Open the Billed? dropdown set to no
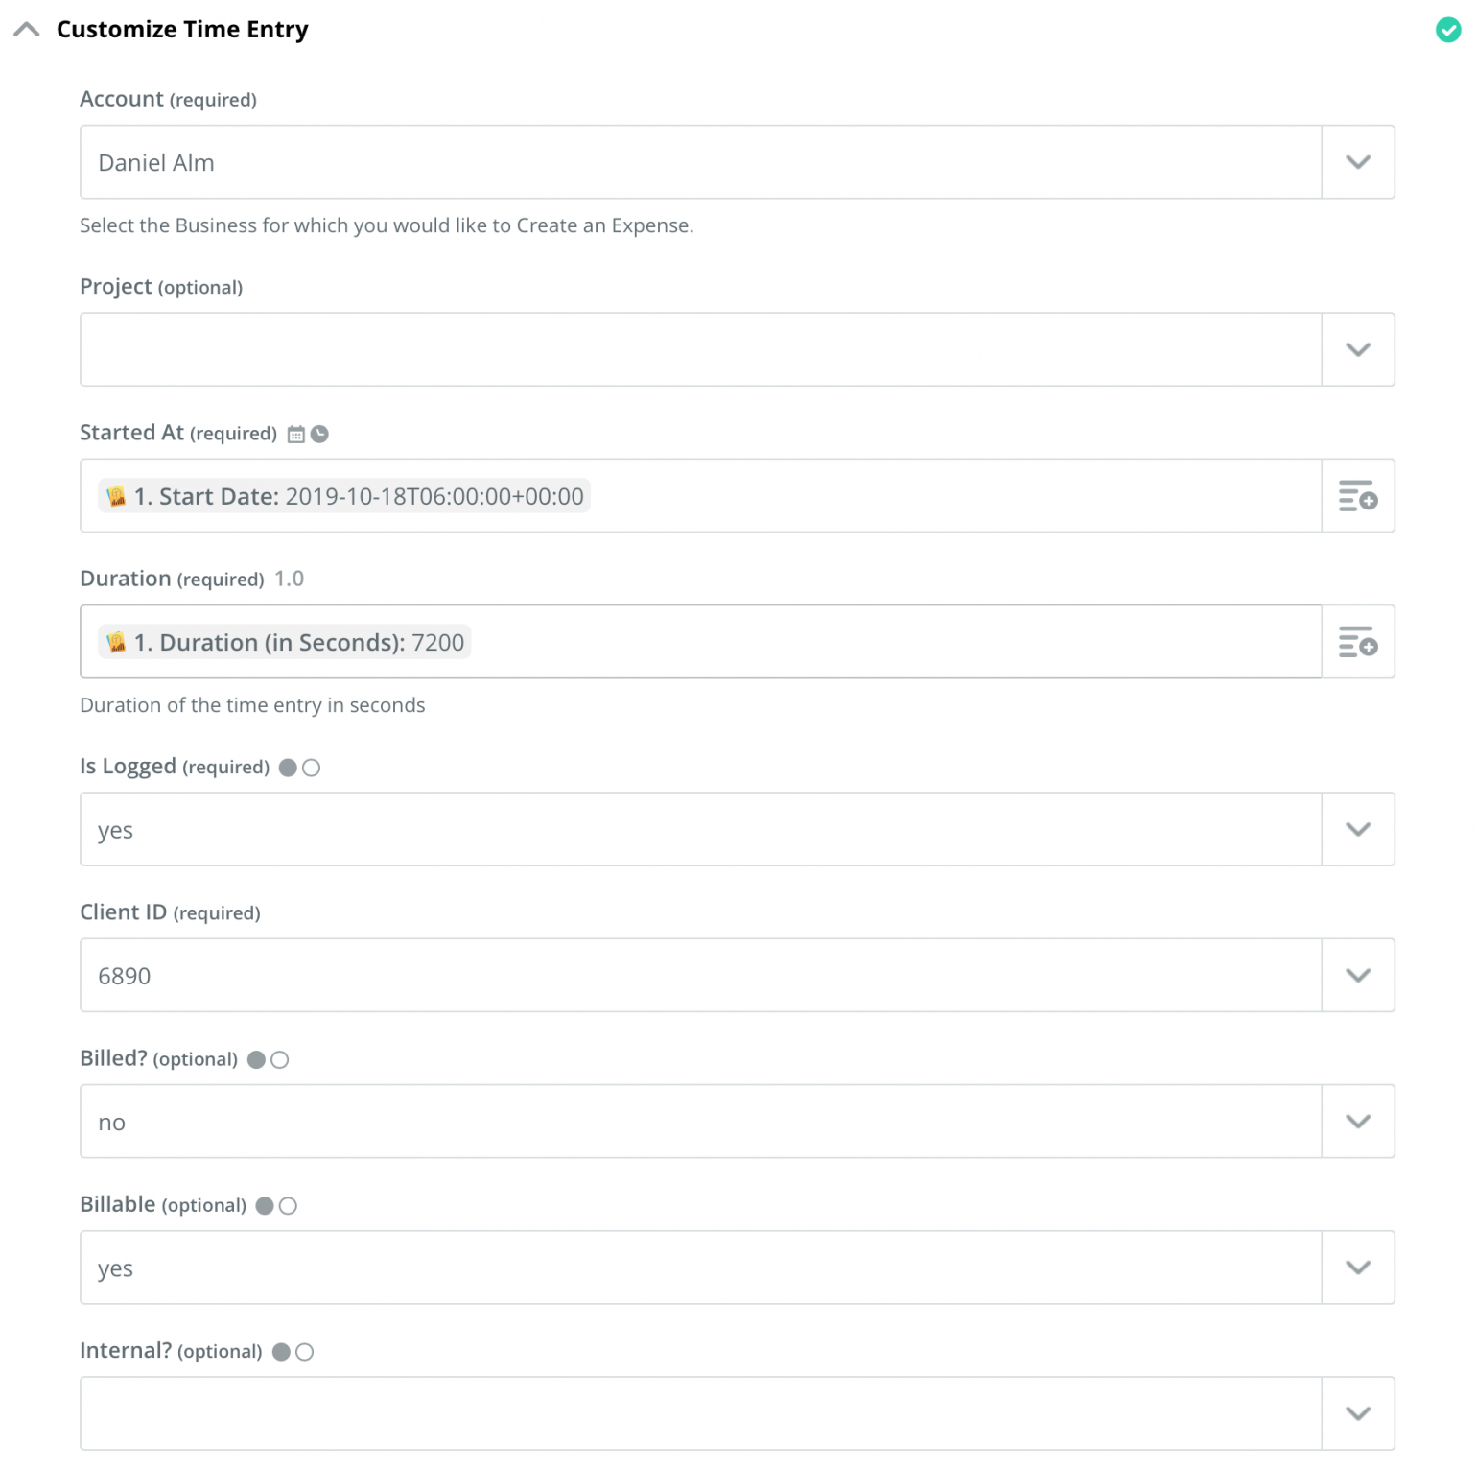1477x1469 pixels. coord(1357,1121)
